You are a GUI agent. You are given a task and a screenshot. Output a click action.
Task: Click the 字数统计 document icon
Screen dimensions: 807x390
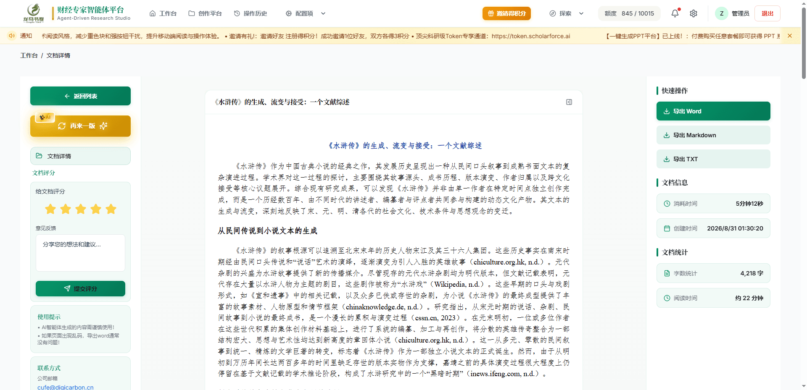pos(667,273)
